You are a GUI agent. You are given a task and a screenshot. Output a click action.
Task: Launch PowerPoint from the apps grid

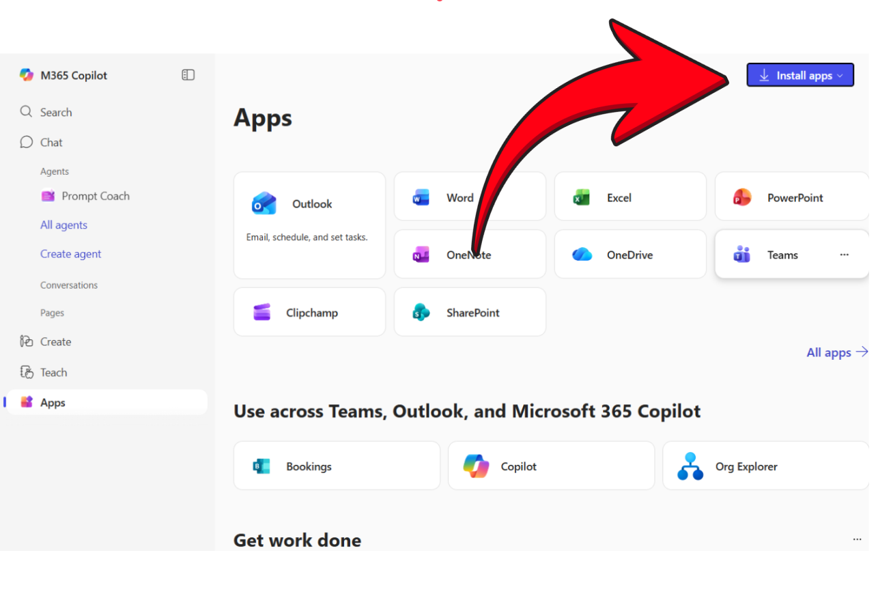(x=791, y=198)
